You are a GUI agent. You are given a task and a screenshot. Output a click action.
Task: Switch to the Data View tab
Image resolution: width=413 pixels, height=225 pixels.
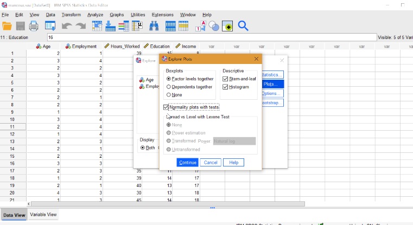tap(14, 215)
